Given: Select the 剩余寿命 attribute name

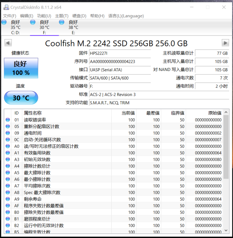Looking at the screenshot, I should pyautogui.click(x=33, y=199).
